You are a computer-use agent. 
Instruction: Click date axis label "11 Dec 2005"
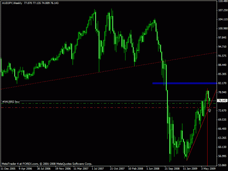[x=8, y=169]
